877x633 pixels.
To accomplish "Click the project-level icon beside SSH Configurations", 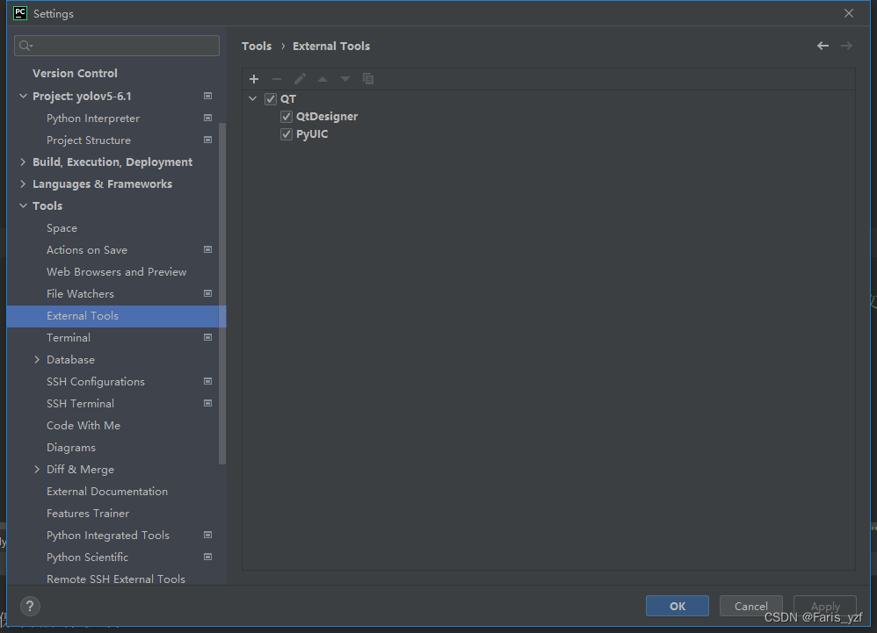I will click(x=207, y=382).
